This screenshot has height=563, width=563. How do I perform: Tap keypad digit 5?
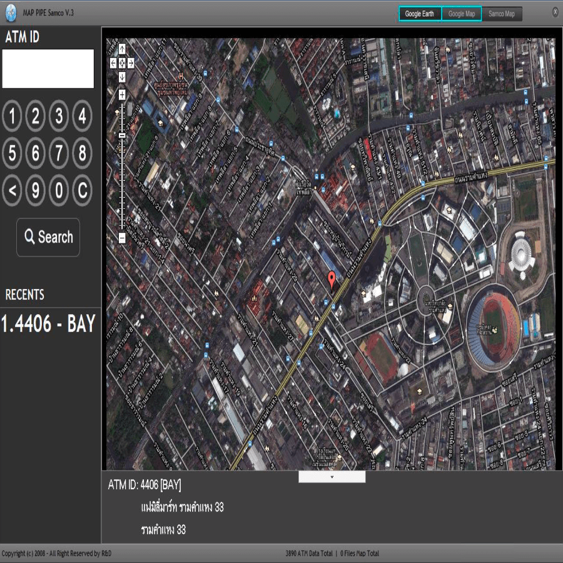(x=13, y=153)
